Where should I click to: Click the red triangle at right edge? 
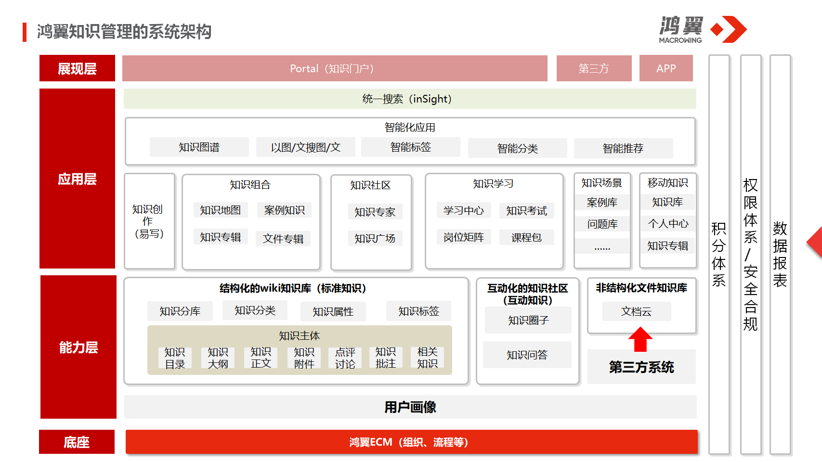815,243
